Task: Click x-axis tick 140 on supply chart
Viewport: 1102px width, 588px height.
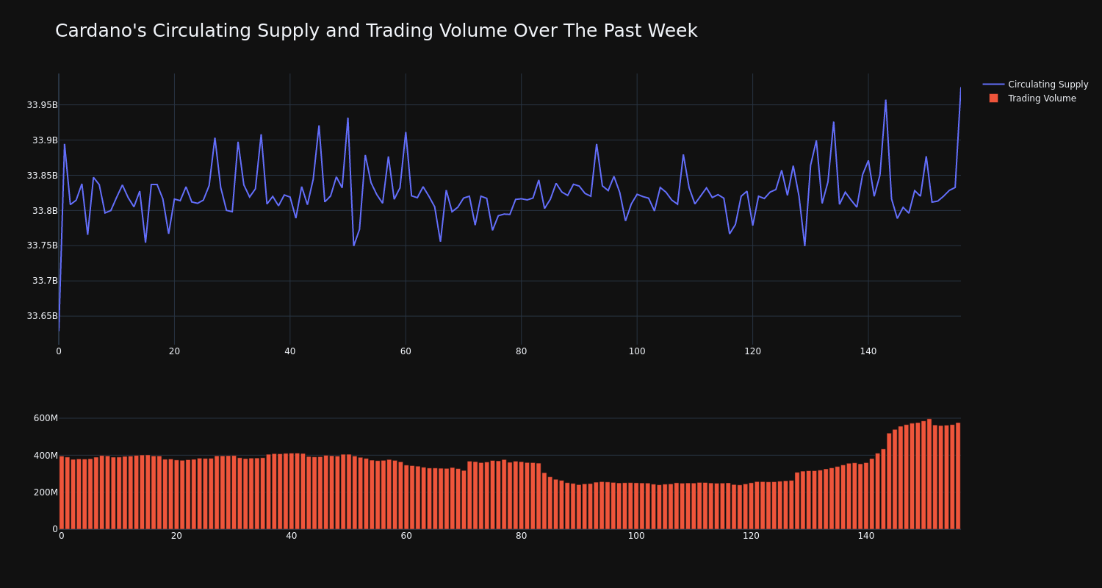Action: [x=868, y=351]
